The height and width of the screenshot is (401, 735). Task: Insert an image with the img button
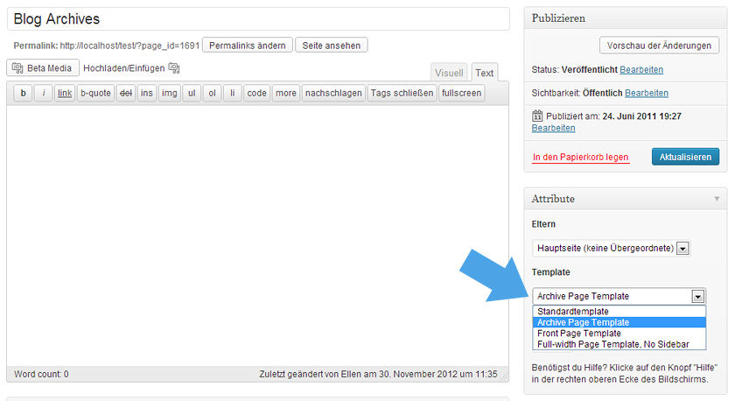click(x=169, y=93)
